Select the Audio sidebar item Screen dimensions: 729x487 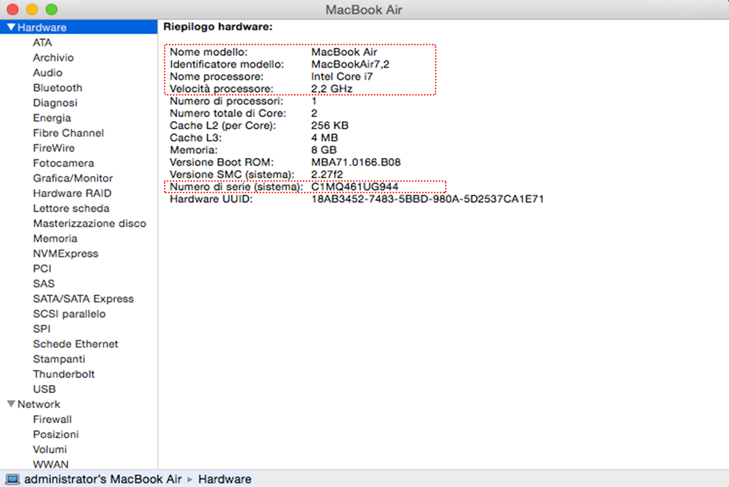(47, 73)
